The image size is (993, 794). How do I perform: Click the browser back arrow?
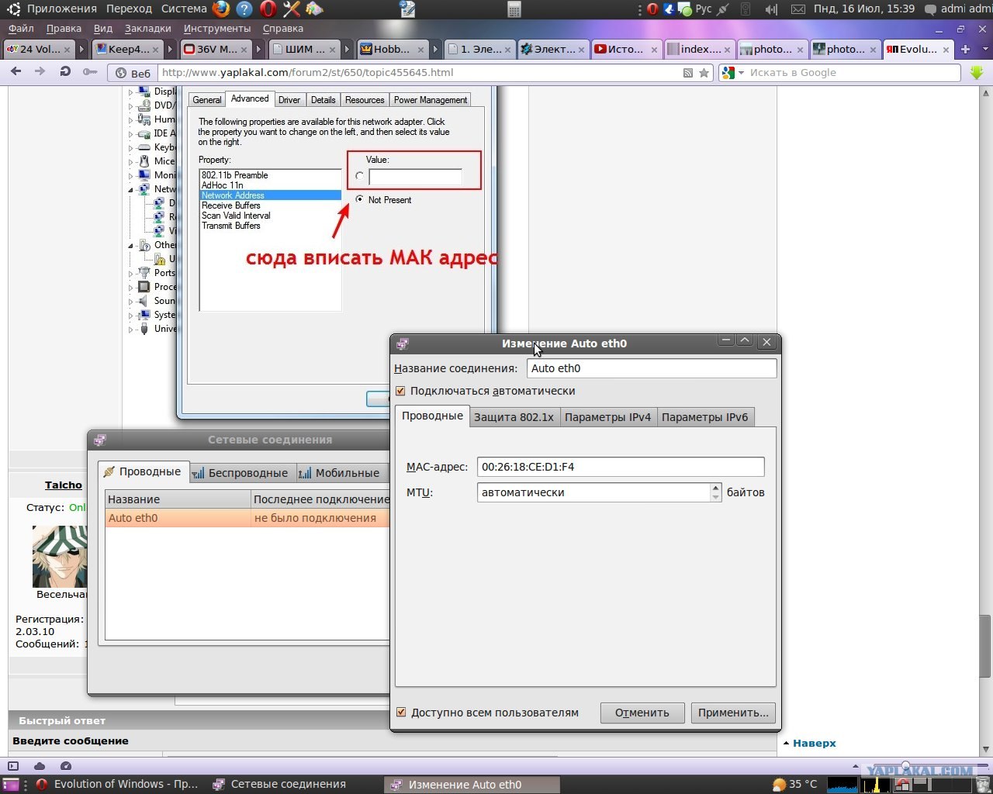click(16, 72)
